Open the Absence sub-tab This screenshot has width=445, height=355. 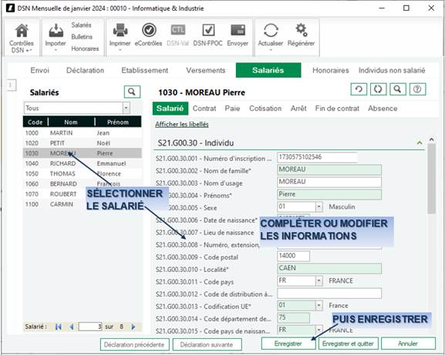(x=383, y=109)
